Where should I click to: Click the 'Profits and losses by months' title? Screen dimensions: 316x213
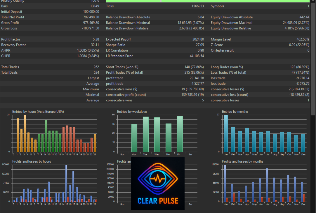pos(242,161)
